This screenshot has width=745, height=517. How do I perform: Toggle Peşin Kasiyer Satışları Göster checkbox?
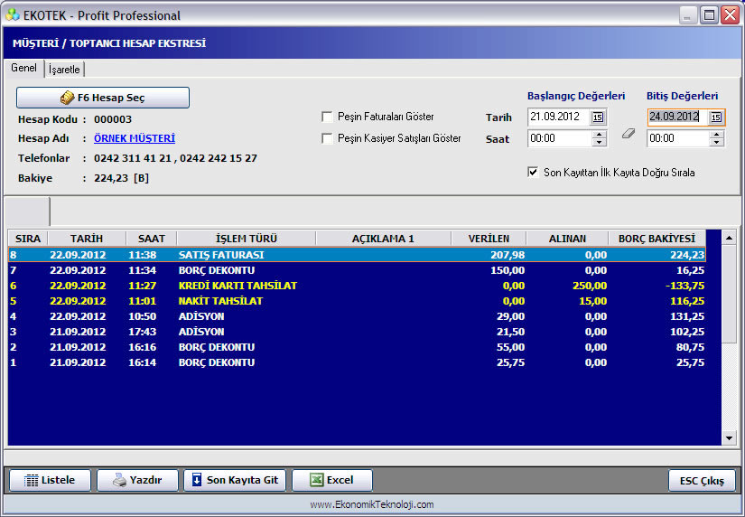[327, 138]
